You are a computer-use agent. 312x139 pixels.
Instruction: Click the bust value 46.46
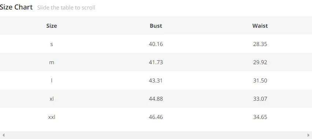pyautogui.click(x=156, y=117)
